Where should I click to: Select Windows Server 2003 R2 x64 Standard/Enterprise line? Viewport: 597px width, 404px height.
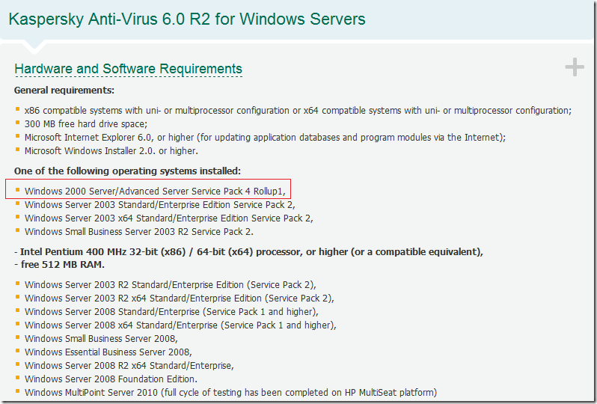point(180,299)
